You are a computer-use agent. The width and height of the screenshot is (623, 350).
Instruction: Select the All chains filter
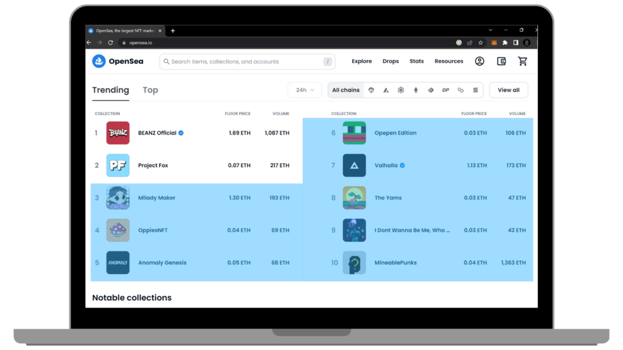[346, 90]
